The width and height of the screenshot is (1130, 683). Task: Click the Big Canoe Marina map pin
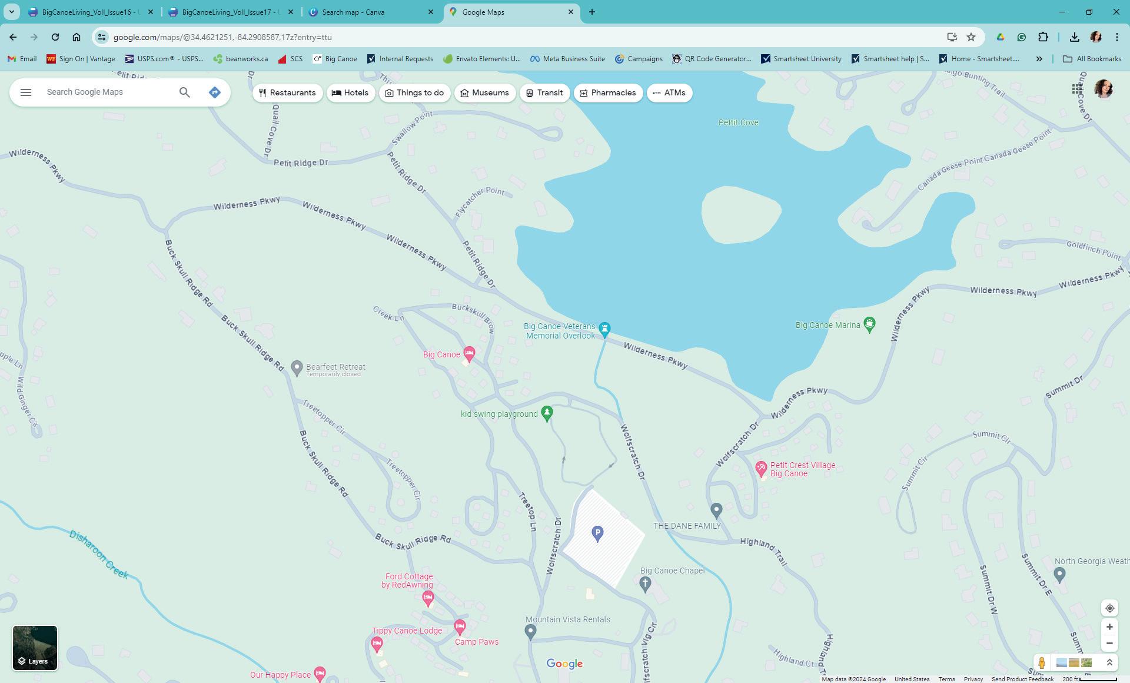click(869, 324)
